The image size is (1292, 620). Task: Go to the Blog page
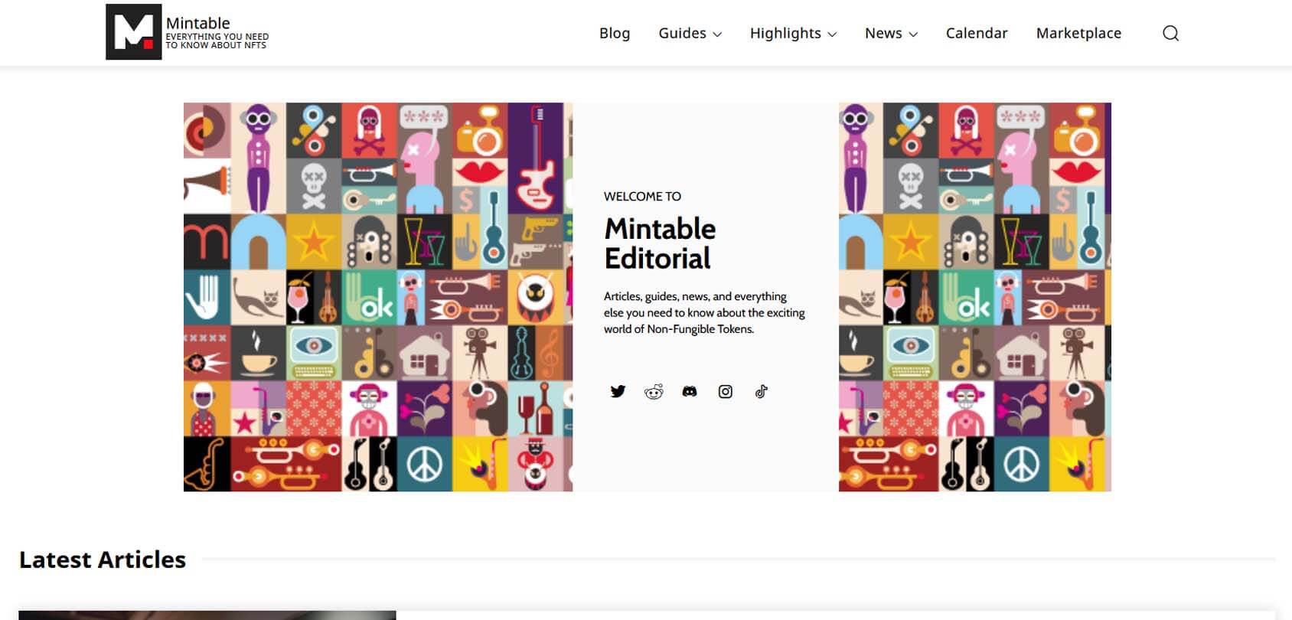(615, 33)
